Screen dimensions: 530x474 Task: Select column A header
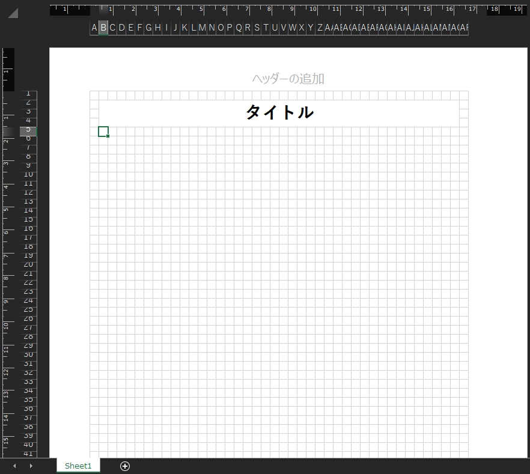click(94, 28)
